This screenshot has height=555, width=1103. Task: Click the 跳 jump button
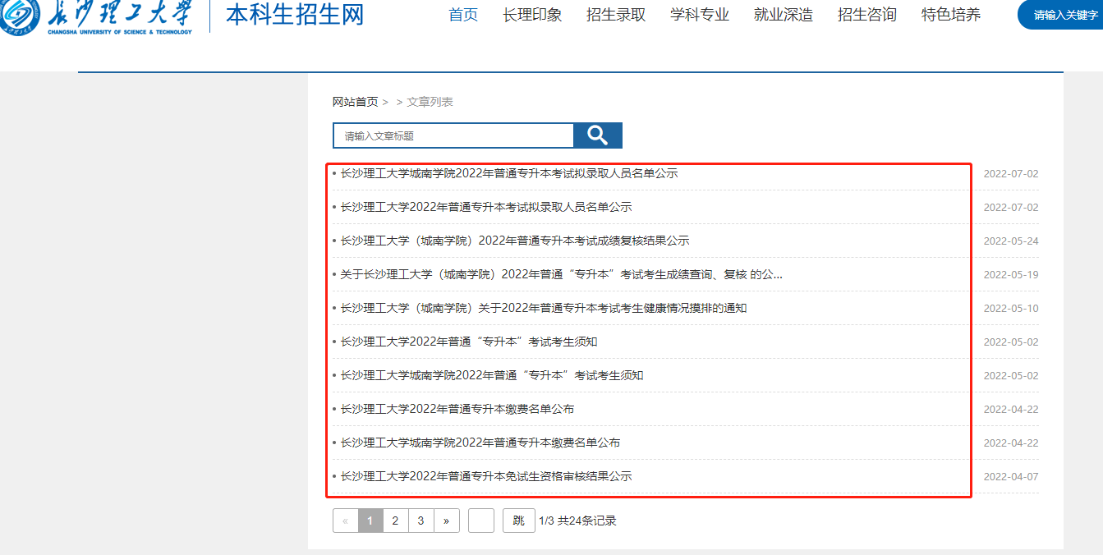(519, 521)
